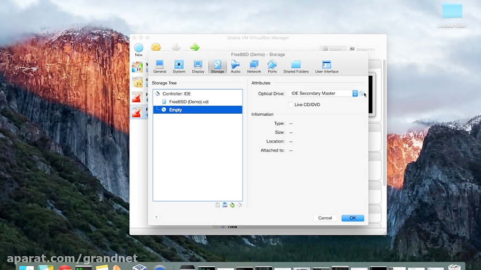Image resolution: width=481 pixels, height=270 pixels.
Task: Click the Snapshots button in VirtualBox Manager
Action: point(362,49)
